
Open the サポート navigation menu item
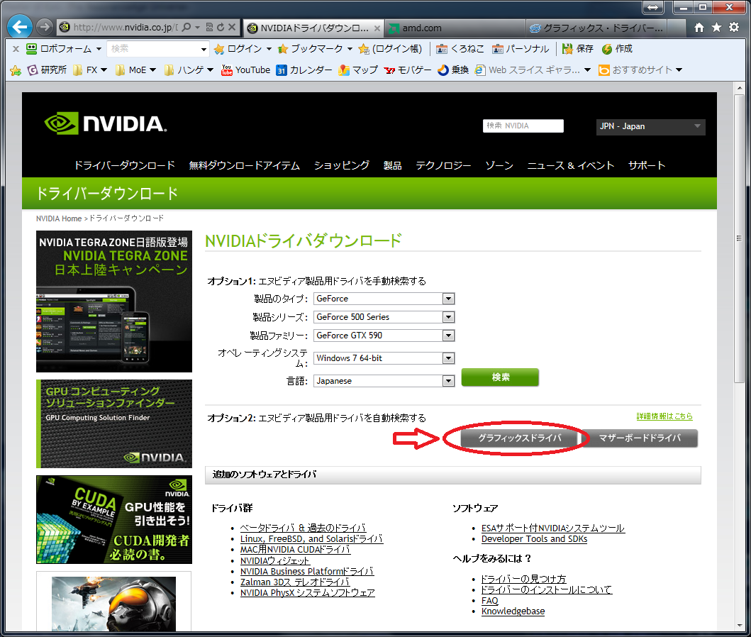646,165
